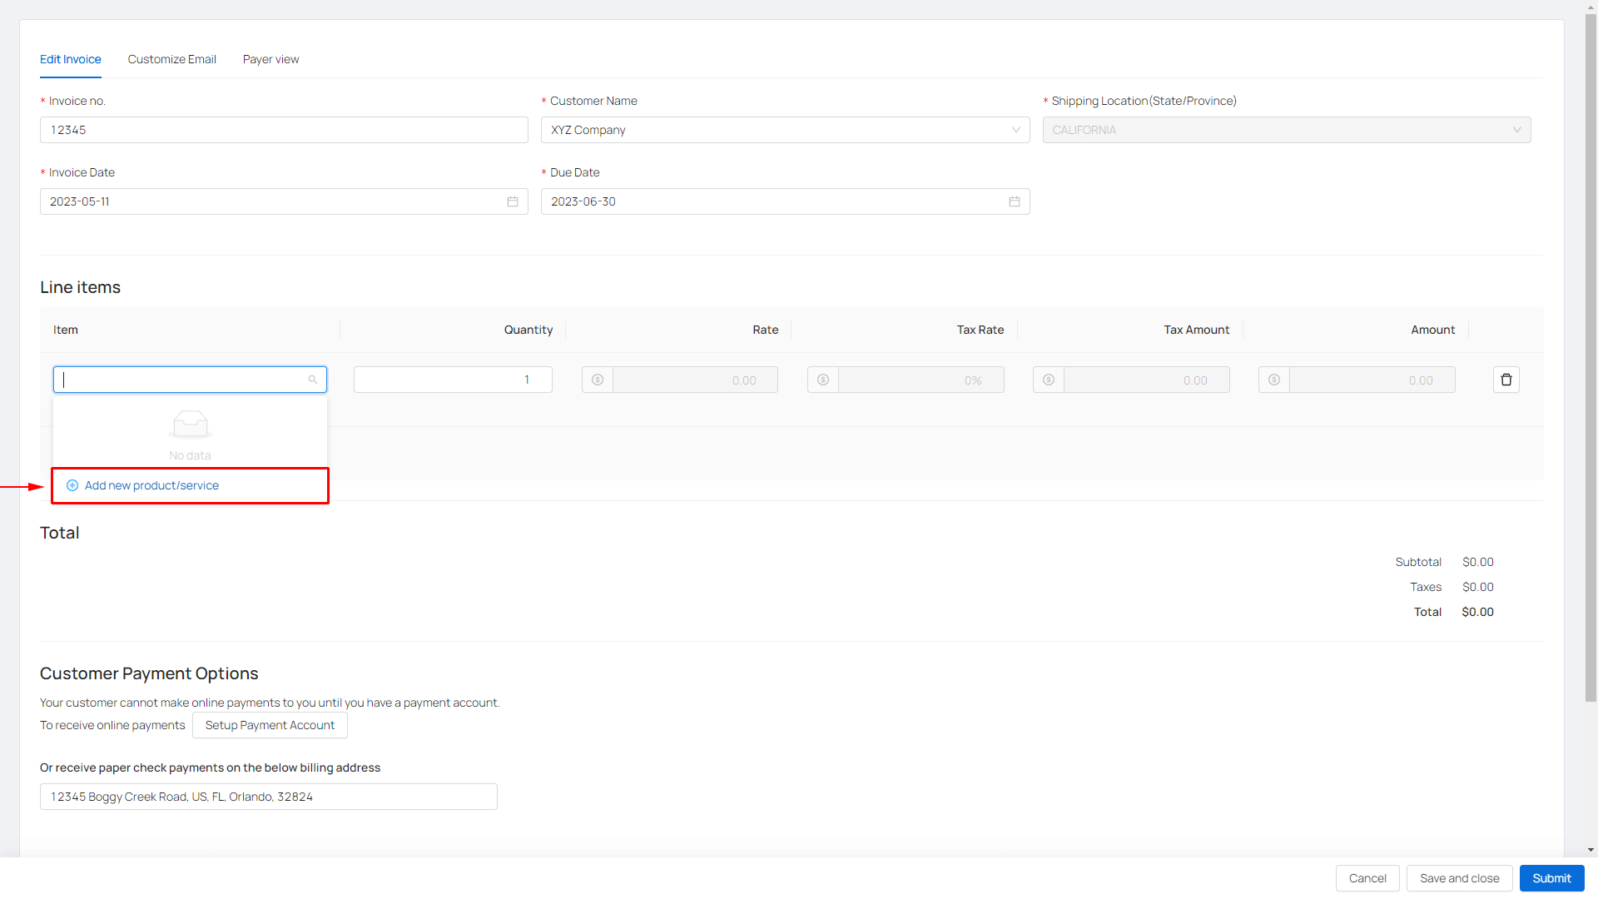Delete line item with trash icon

click(x=1506, y=380)
